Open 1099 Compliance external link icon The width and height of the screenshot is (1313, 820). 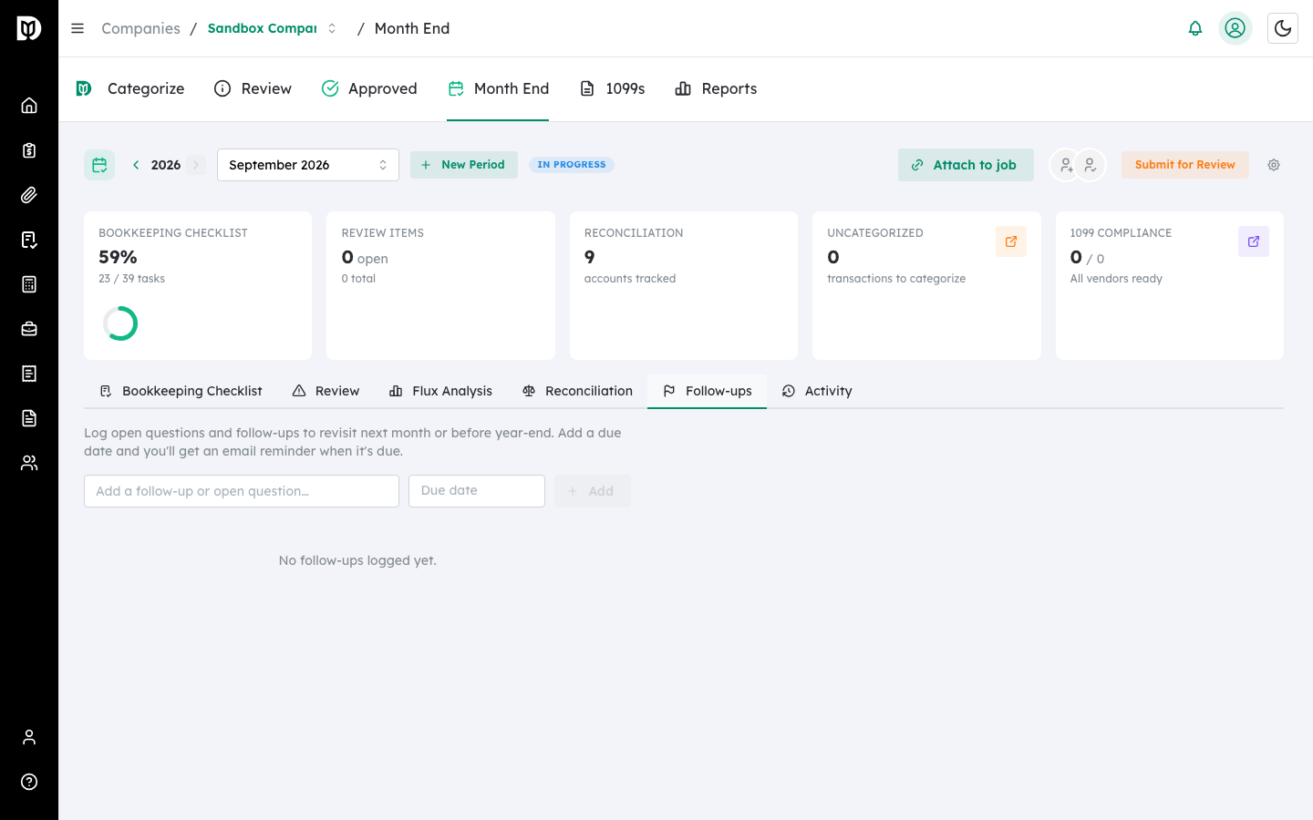click(x=1254, y=241)
